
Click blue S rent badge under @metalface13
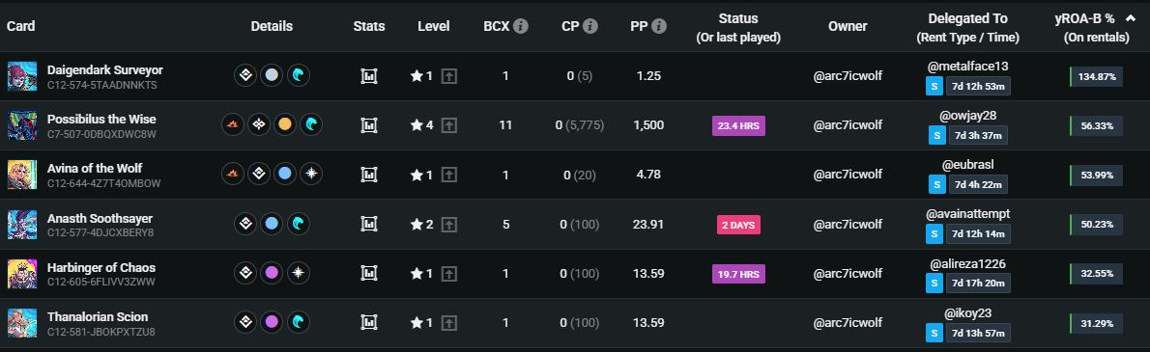pos(934,86)
